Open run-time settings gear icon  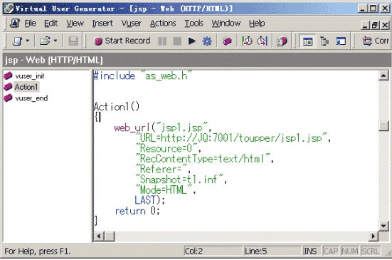point(207,41)
